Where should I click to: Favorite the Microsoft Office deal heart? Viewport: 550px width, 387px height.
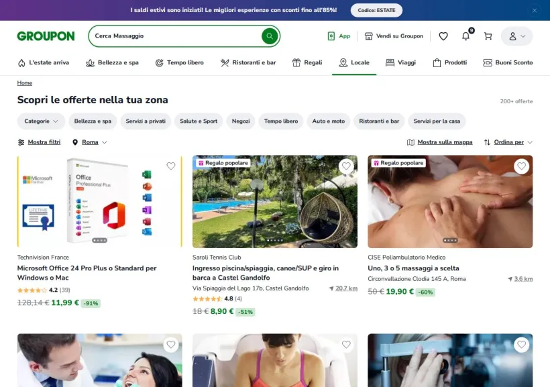click(171, 166)
